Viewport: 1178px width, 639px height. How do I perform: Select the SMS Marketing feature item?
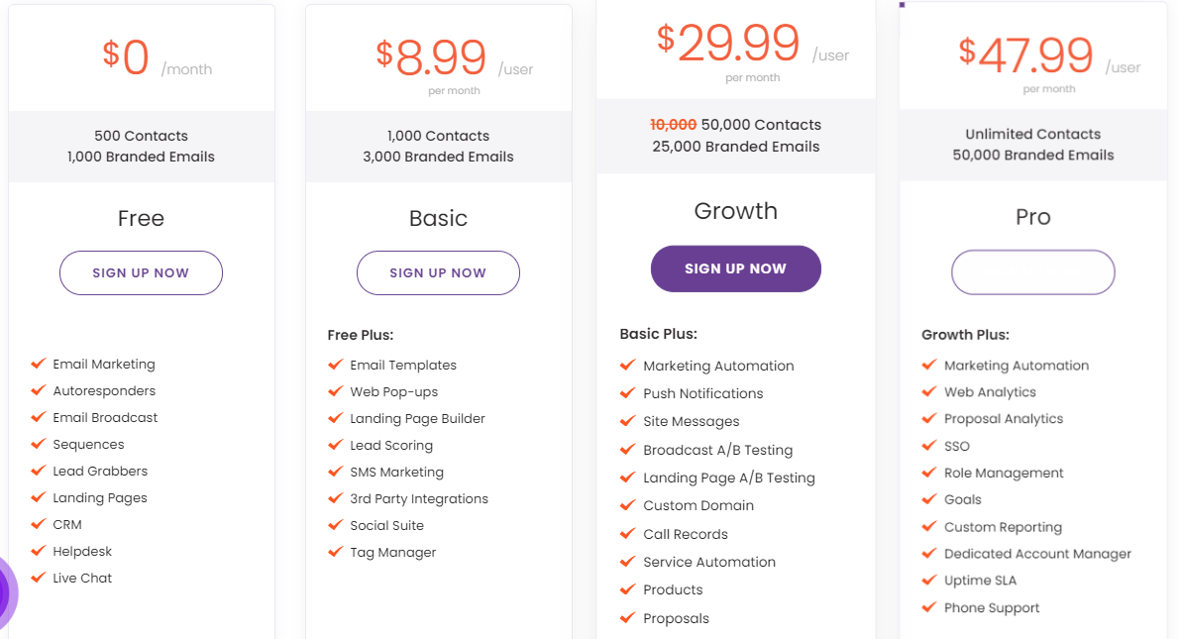click(x=396, y=472)
